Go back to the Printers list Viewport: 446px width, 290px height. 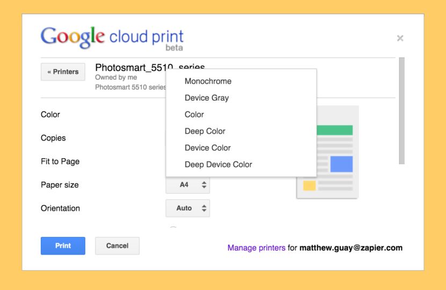[63, 71]
